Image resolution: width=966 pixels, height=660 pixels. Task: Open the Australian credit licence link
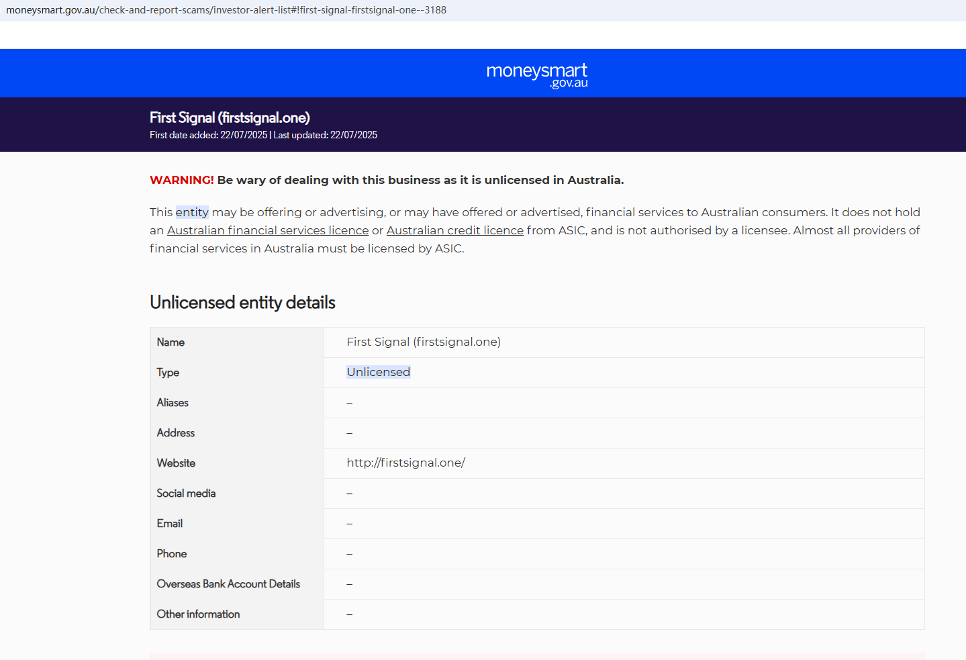(455, 230)
